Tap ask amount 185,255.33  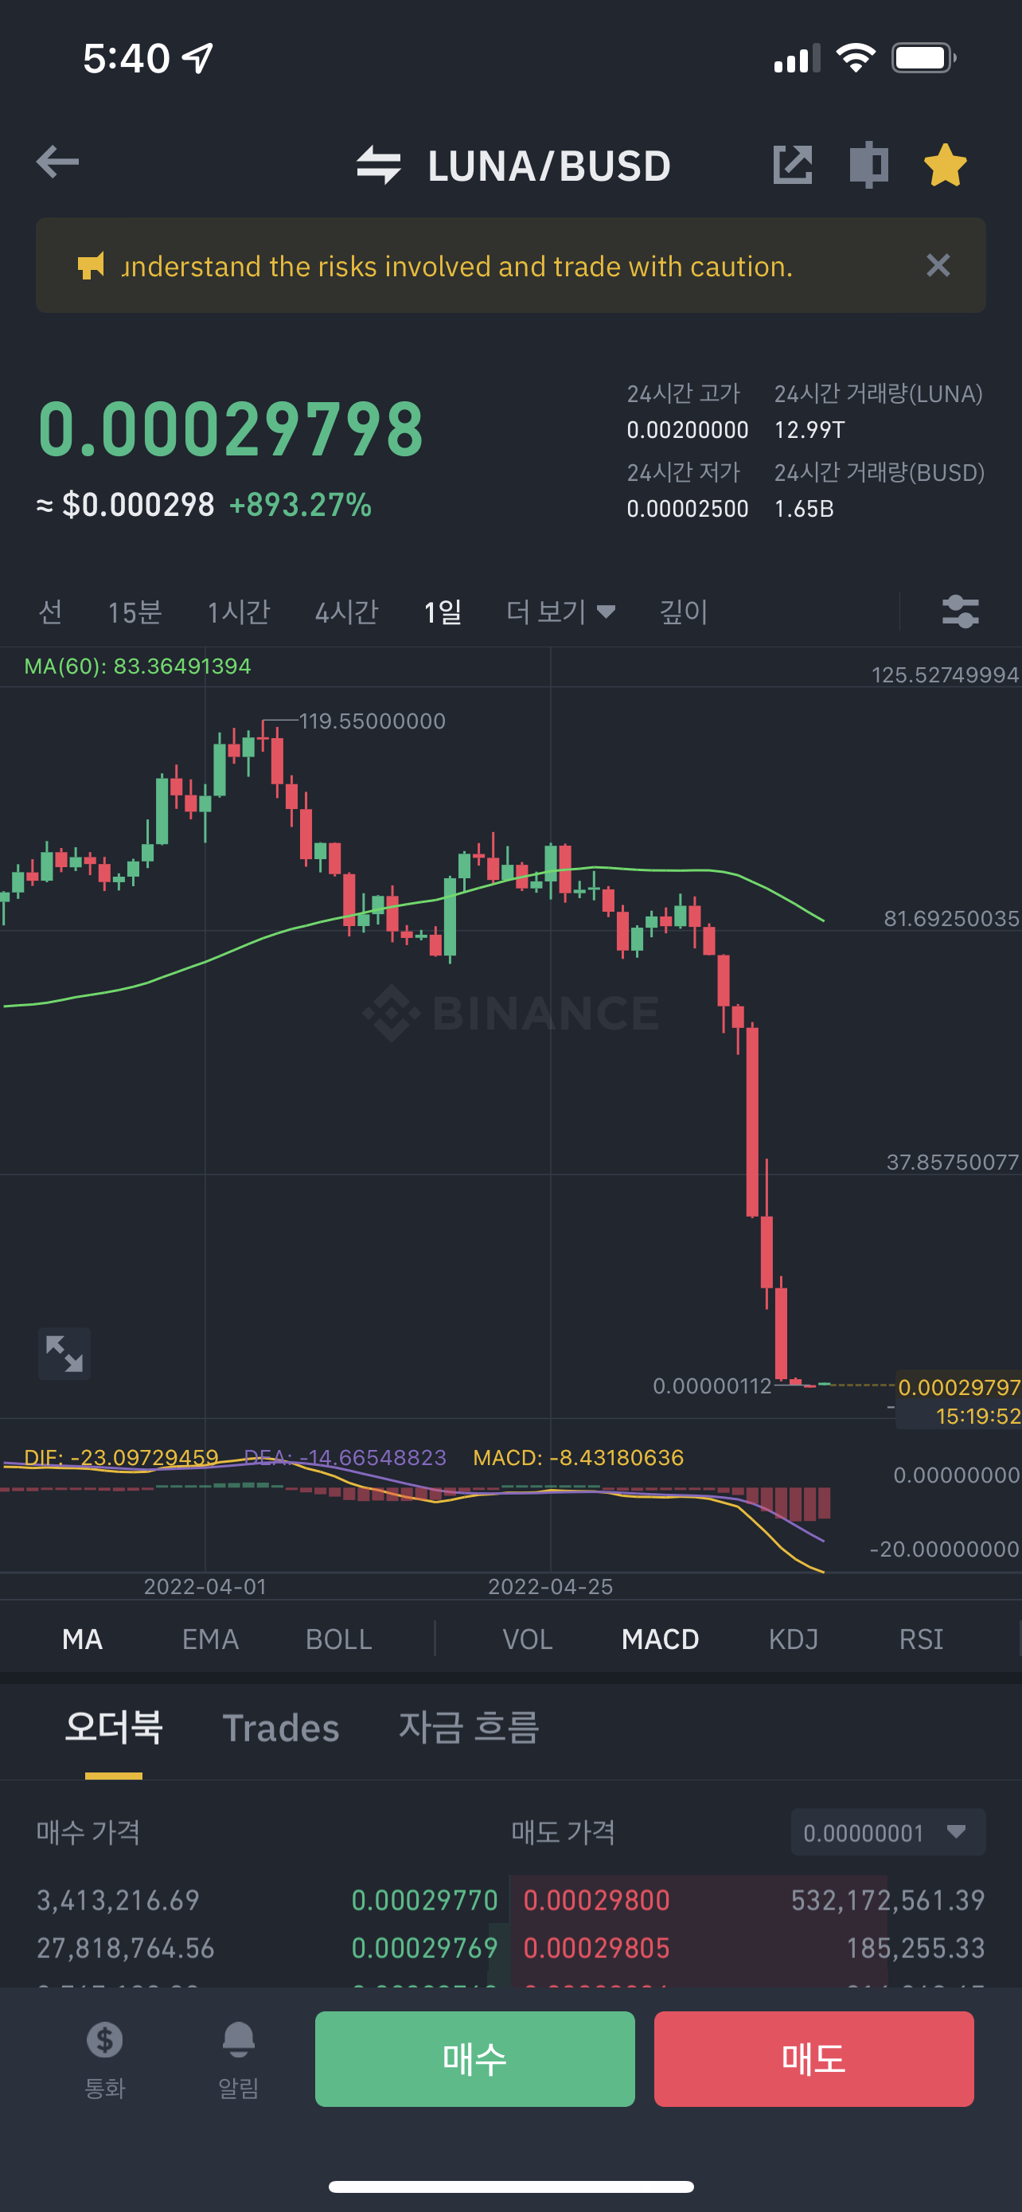coord(915,1948)
